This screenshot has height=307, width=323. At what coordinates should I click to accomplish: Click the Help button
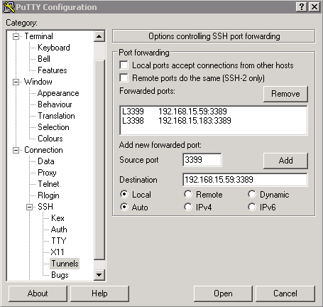99,293
